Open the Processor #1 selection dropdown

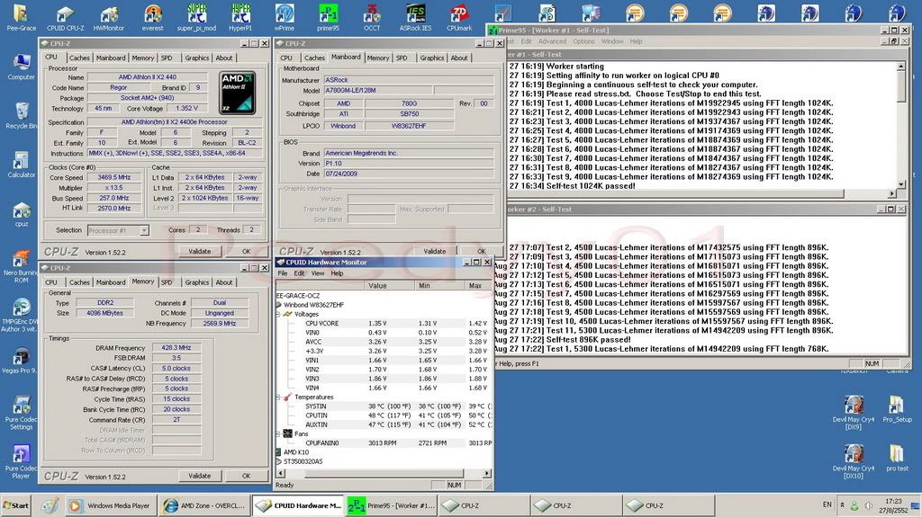point(118,230)
